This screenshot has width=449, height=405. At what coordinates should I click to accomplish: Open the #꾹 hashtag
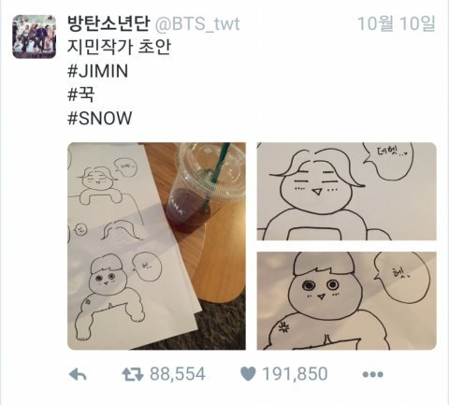[x=81, y=94]
